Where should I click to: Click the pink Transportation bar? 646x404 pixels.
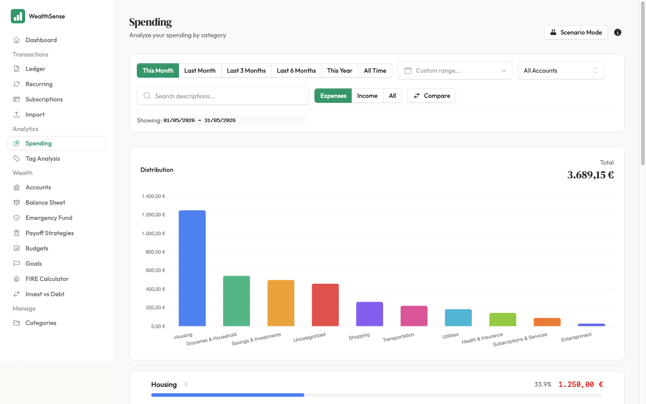tap(414, 316)
